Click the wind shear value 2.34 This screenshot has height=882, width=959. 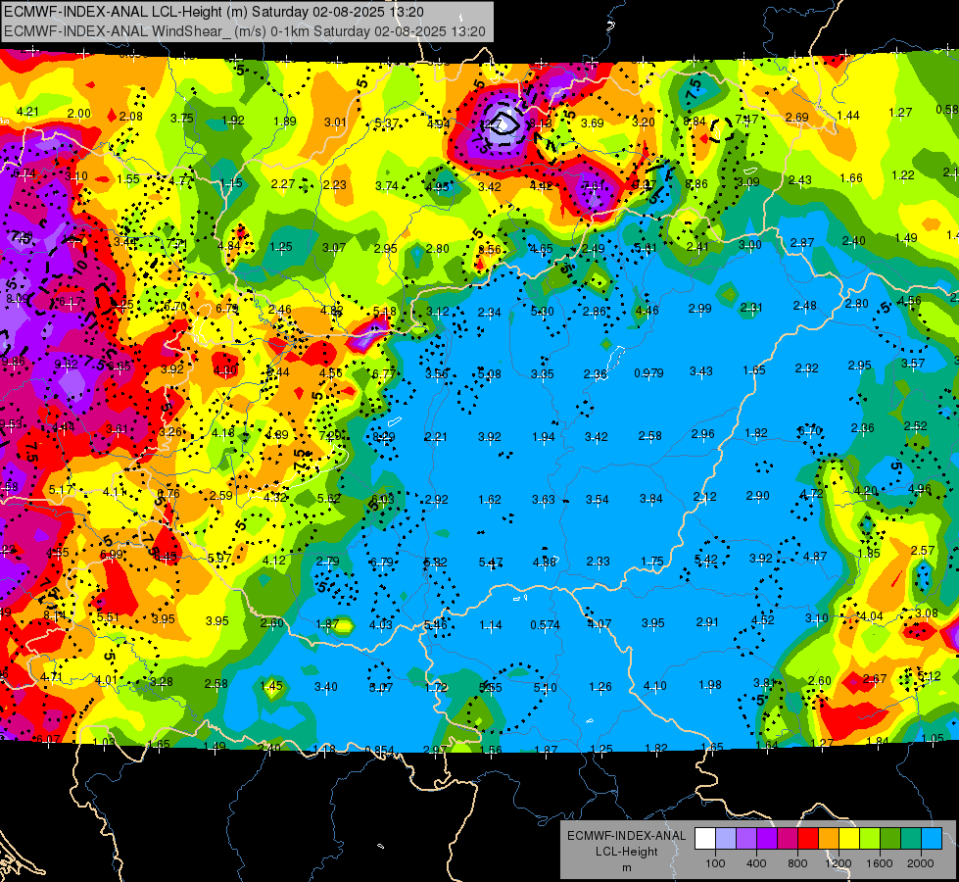pos(489,313)
